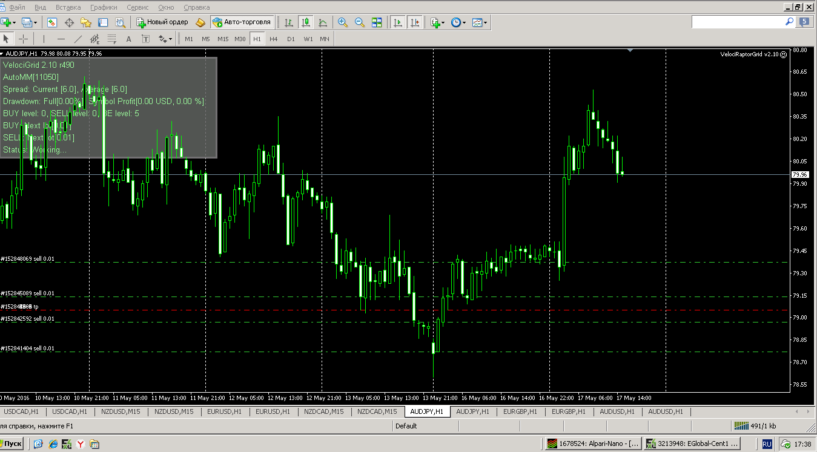Switch timeframe to M30

240,39
